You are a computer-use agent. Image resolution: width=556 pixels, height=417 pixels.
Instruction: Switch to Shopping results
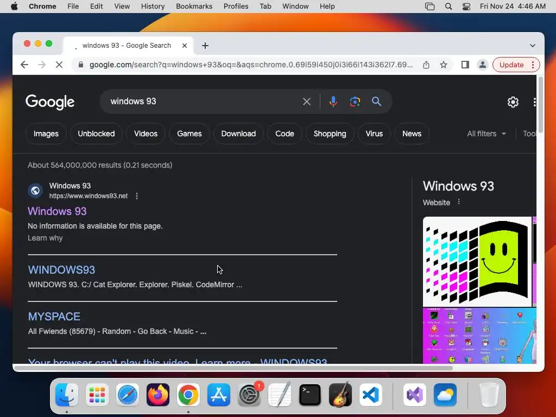[330, 134]
